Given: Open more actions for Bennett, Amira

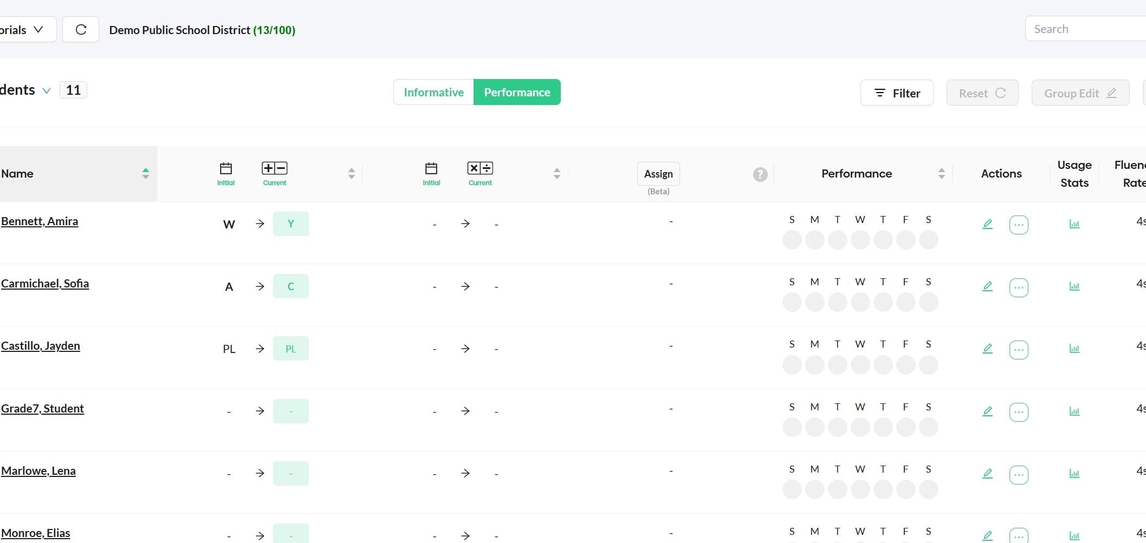Looking at the screenshot, I should pos(1019,225).
